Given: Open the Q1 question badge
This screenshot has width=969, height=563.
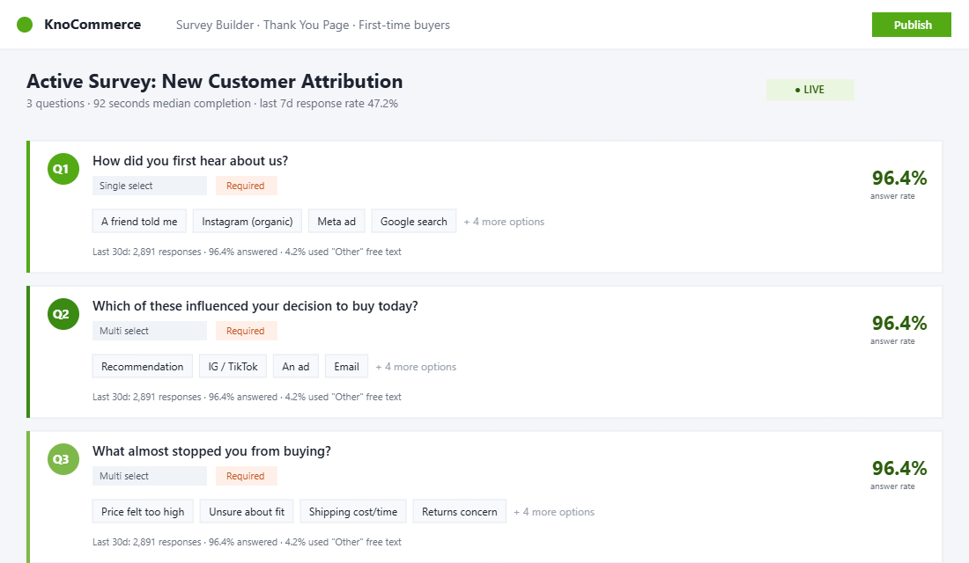Looking at the screenshot, I should 63,169.
